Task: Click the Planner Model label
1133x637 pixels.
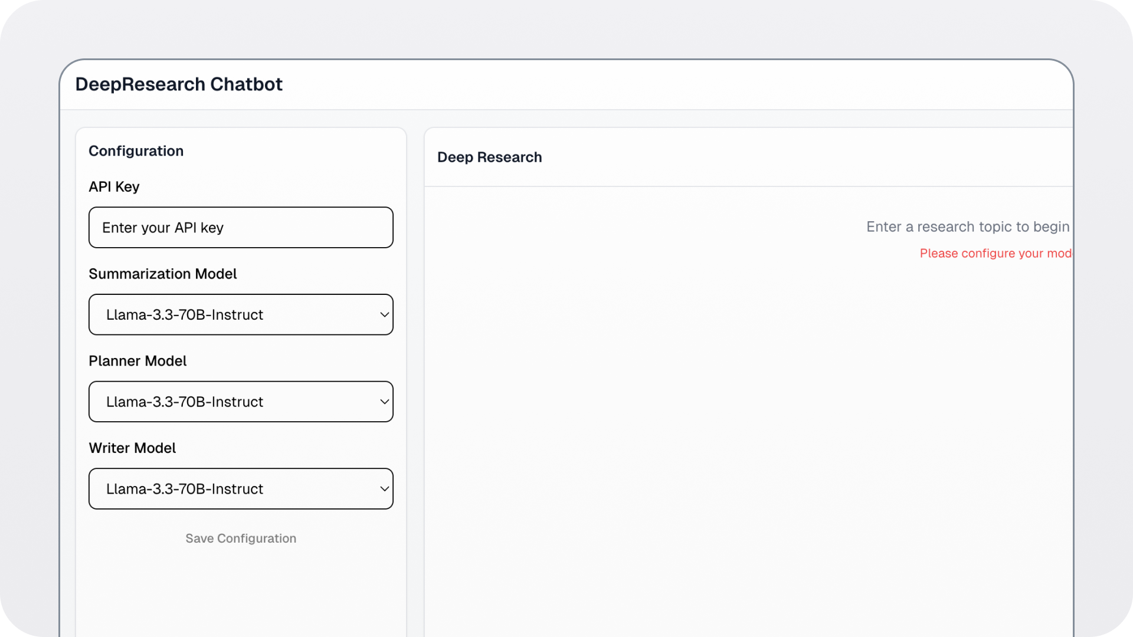Action: pyautogui.click(x=137, y=361)
